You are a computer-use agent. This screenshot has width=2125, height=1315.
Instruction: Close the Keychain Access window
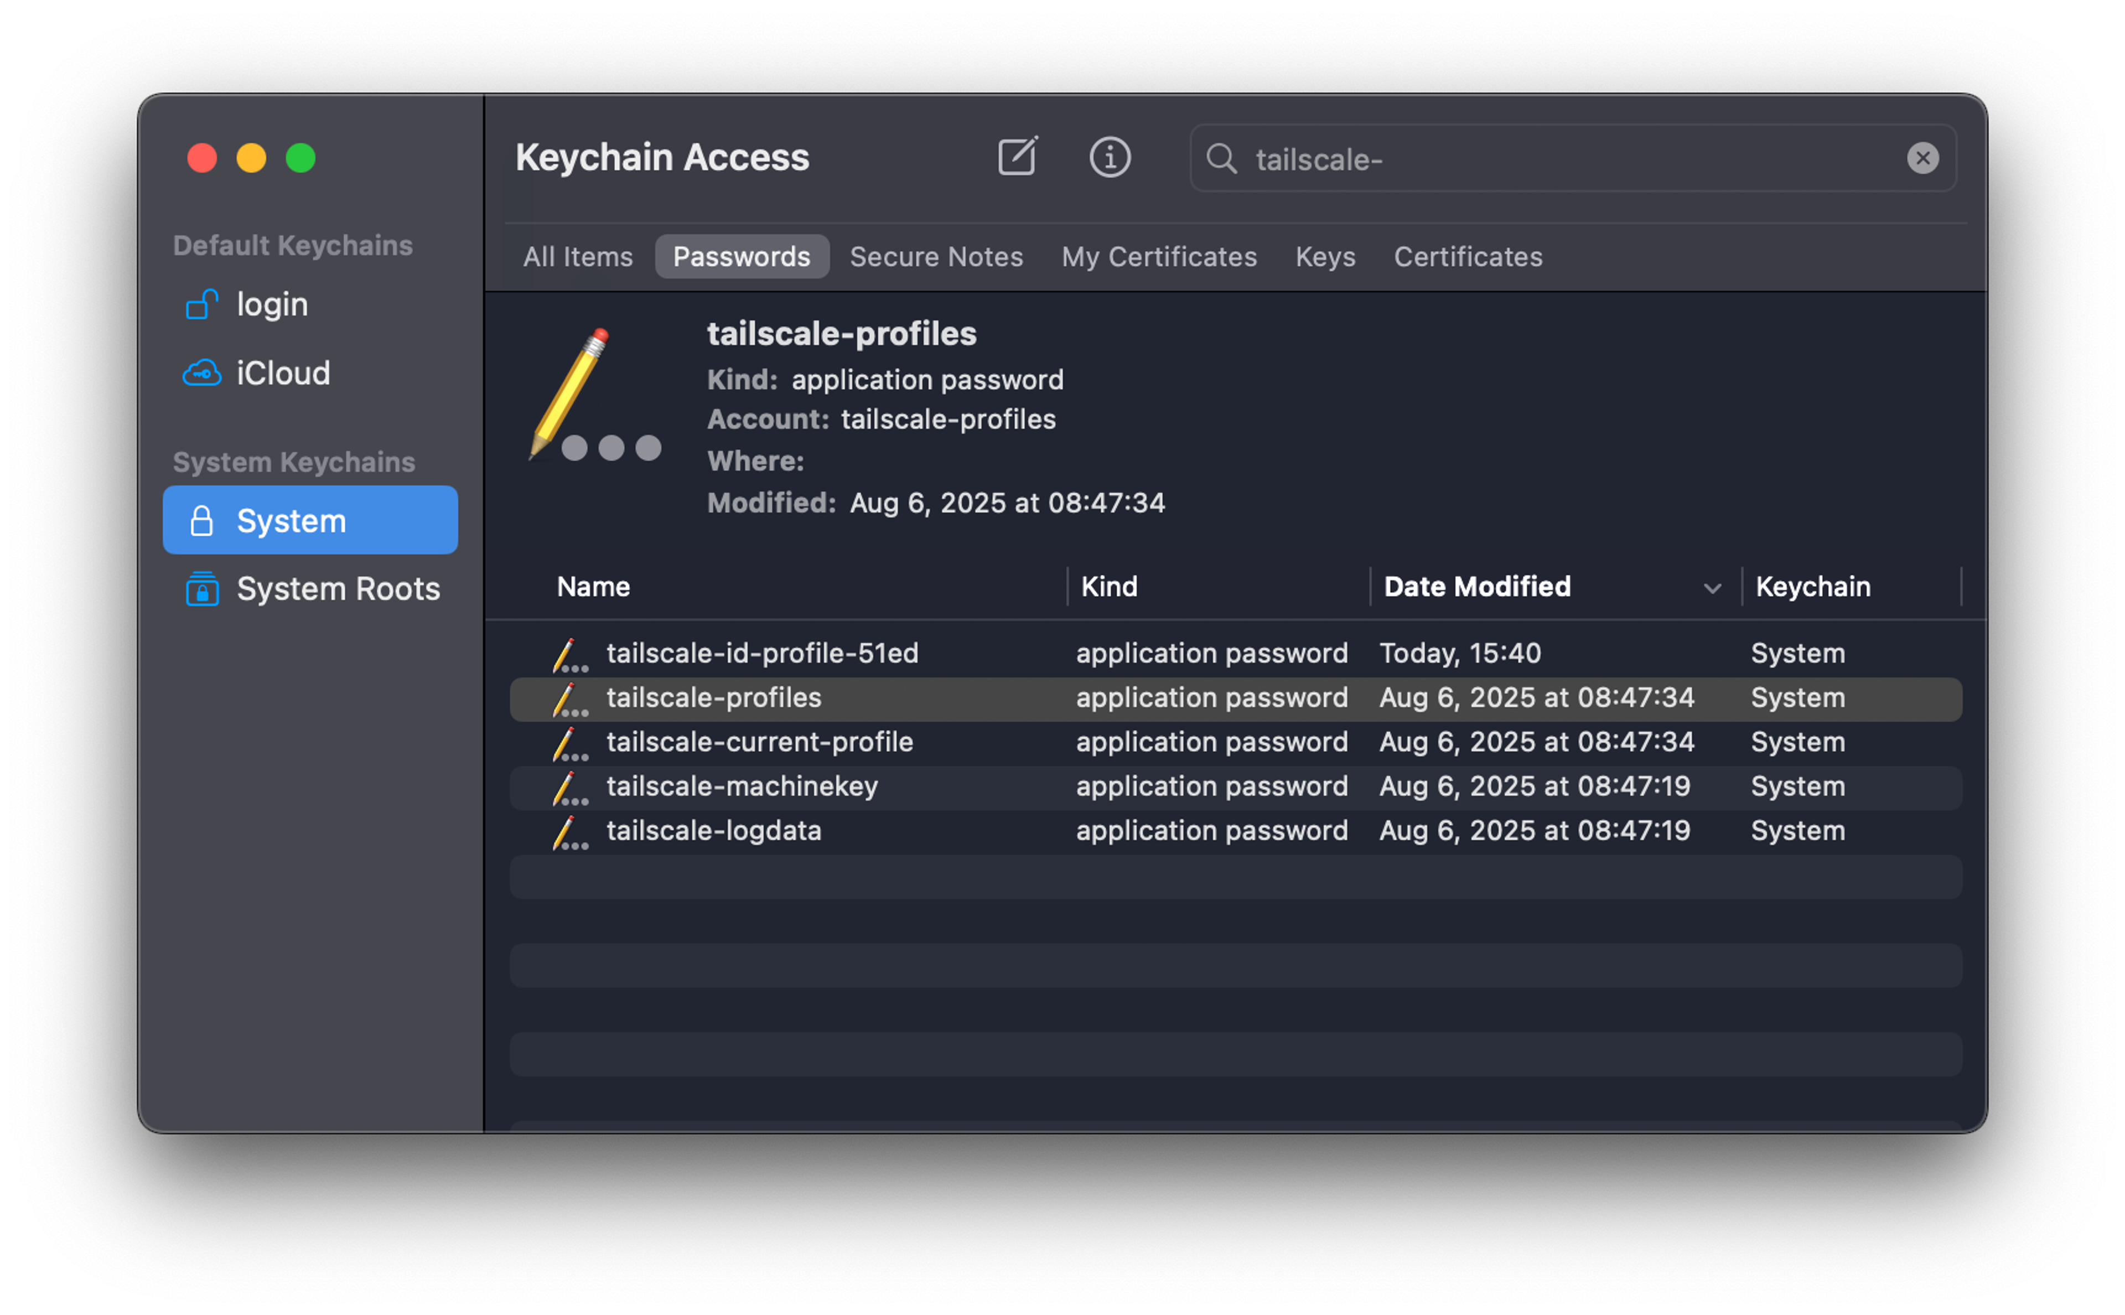[203, 158]
